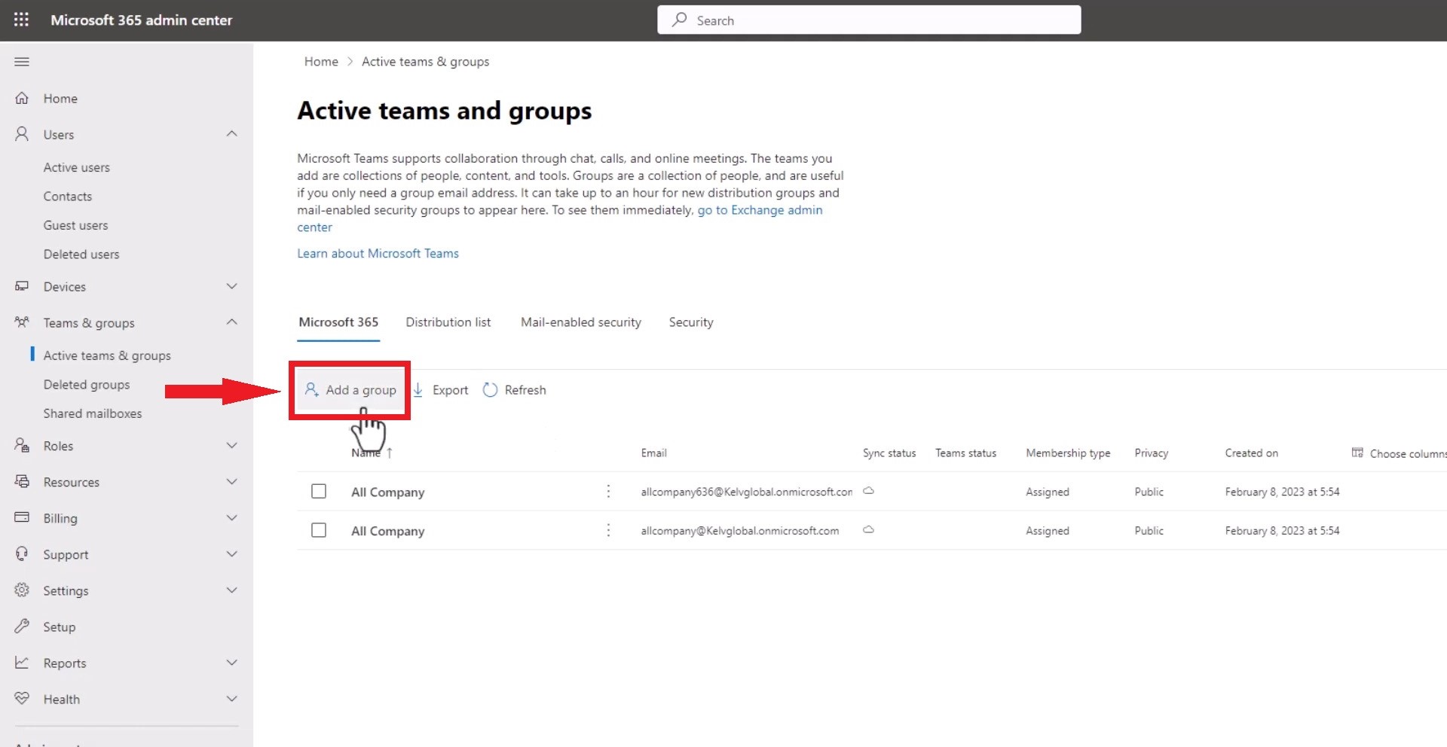Click the Refresh icon above the group list

click(x=491, y=389)
